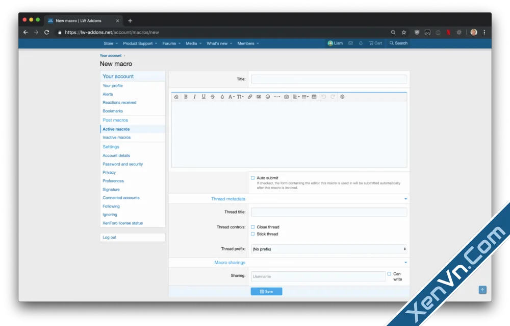Click the insert table icon
The image size is (510, 326).
[x=314, y=97]
